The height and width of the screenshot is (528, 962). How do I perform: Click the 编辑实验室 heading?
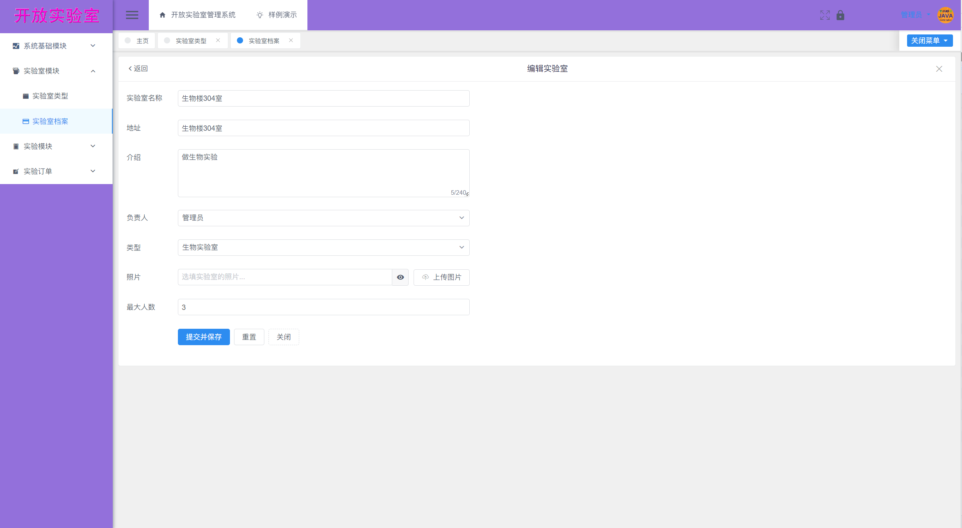[x=547, y=69]
